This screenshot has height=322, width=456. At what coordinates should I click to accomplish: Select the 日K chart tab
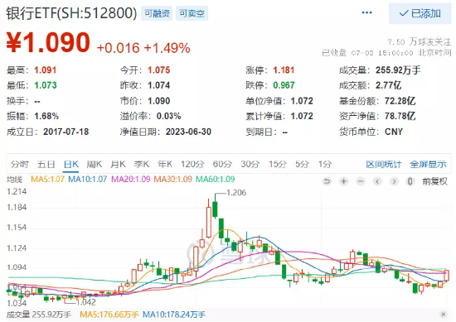71,165
